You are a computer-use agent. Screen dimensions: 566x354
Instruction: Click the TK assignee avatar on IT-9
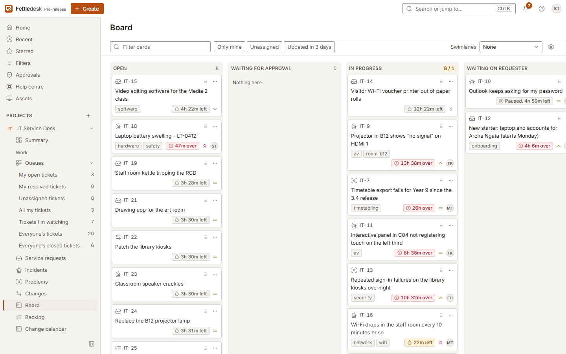[450, 163]
